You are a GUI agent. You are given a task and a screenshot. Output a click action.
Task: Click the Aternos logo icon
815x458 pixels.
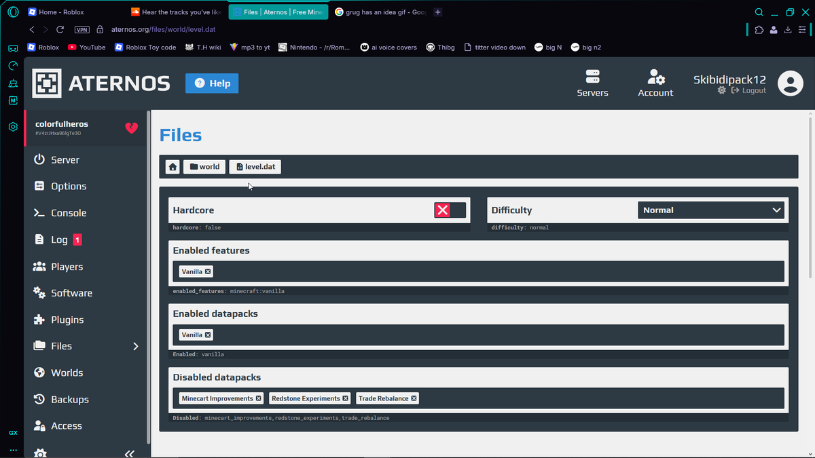point(47,83)
